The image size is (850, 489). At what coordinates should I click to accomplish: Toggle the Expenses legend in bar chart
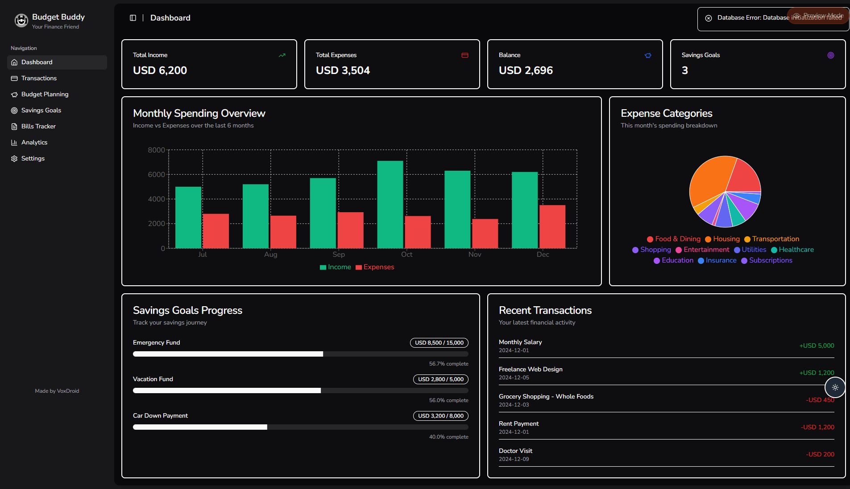click(375, 267)
